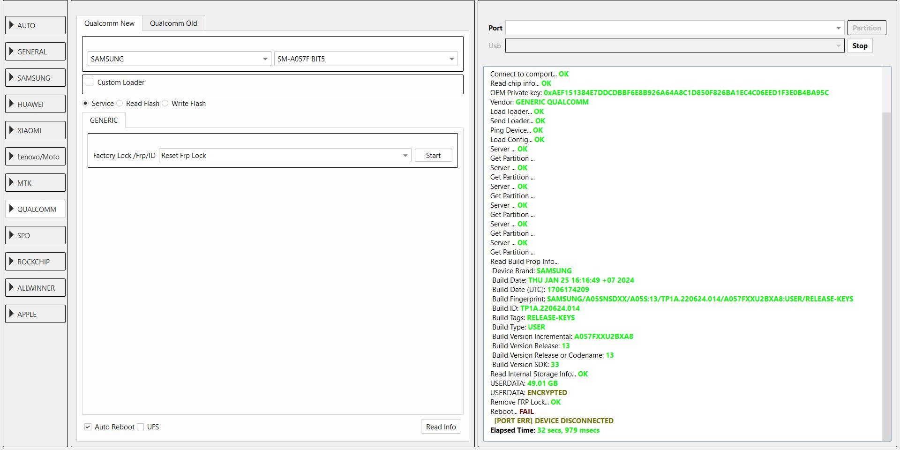The width and height of the screenshot is (900, 450).
Task: Select the GENERIC tab
Action: (104, 120)
